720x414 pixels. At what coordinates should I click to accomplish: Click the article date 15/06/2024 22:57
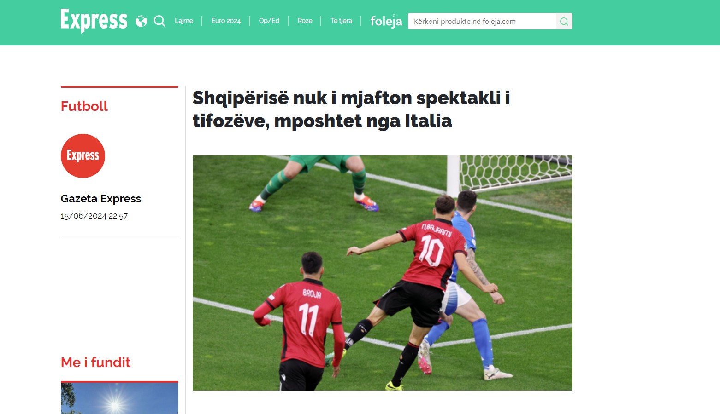[x=94, y=216]
